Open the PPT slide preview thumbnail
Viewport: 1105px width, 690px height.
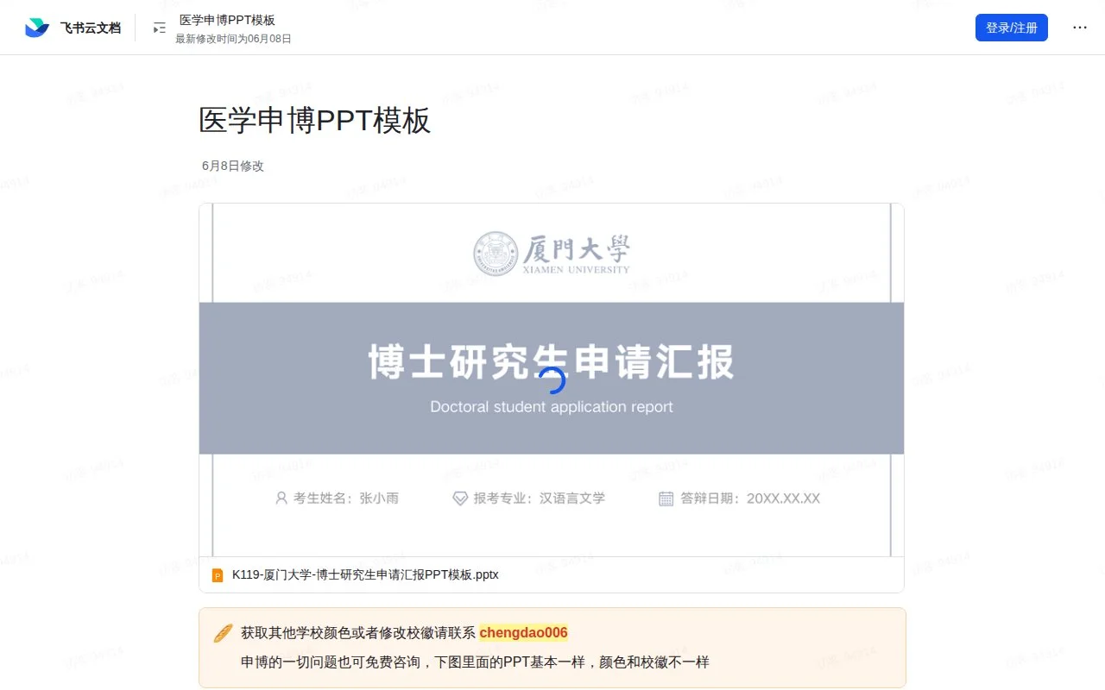tap(552, 380)
